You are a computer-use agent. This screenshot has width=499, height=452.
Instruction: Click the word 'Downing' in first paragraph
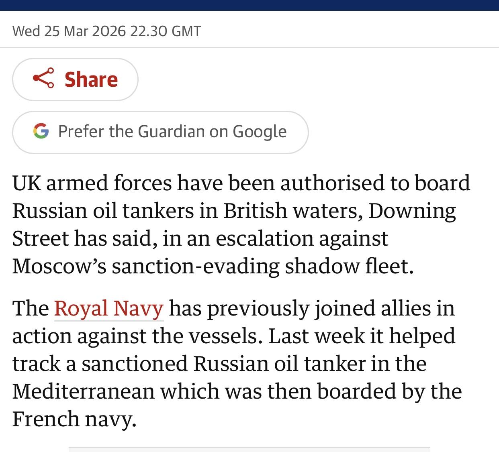pyautogui.click(x=412, y=211)
